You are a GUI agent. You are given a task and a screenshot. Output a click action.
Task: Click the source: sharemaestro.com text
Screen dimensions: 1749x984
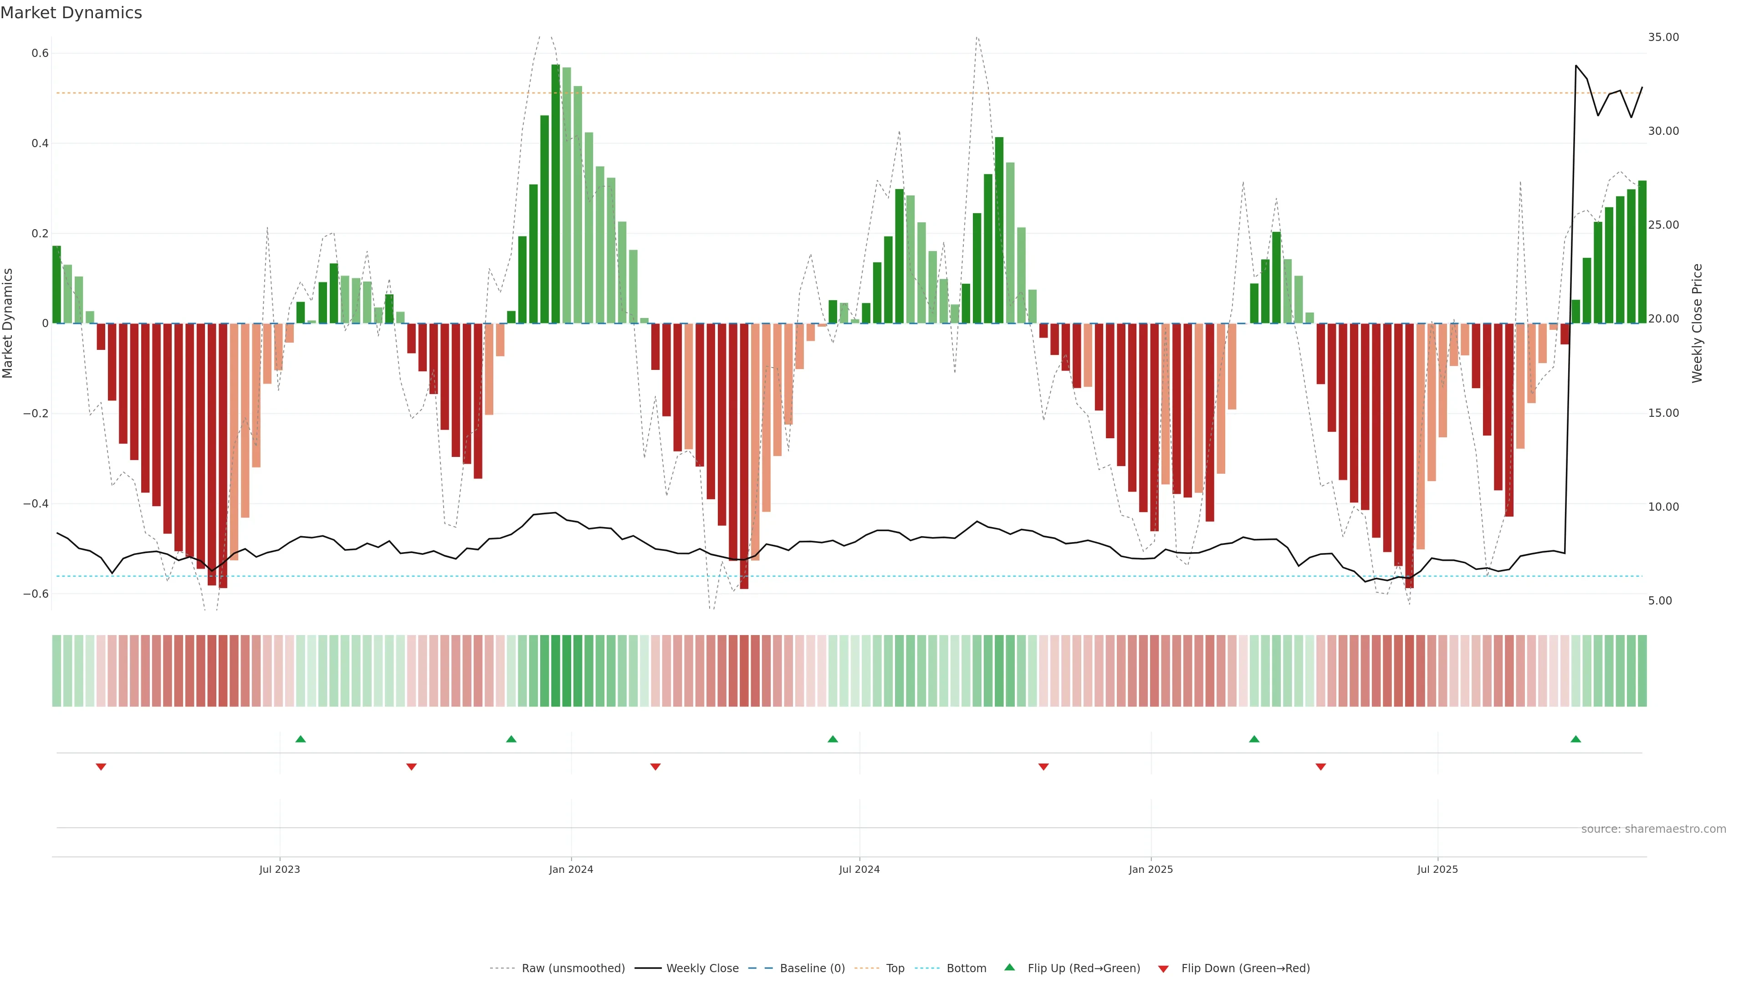(1653, 829)
